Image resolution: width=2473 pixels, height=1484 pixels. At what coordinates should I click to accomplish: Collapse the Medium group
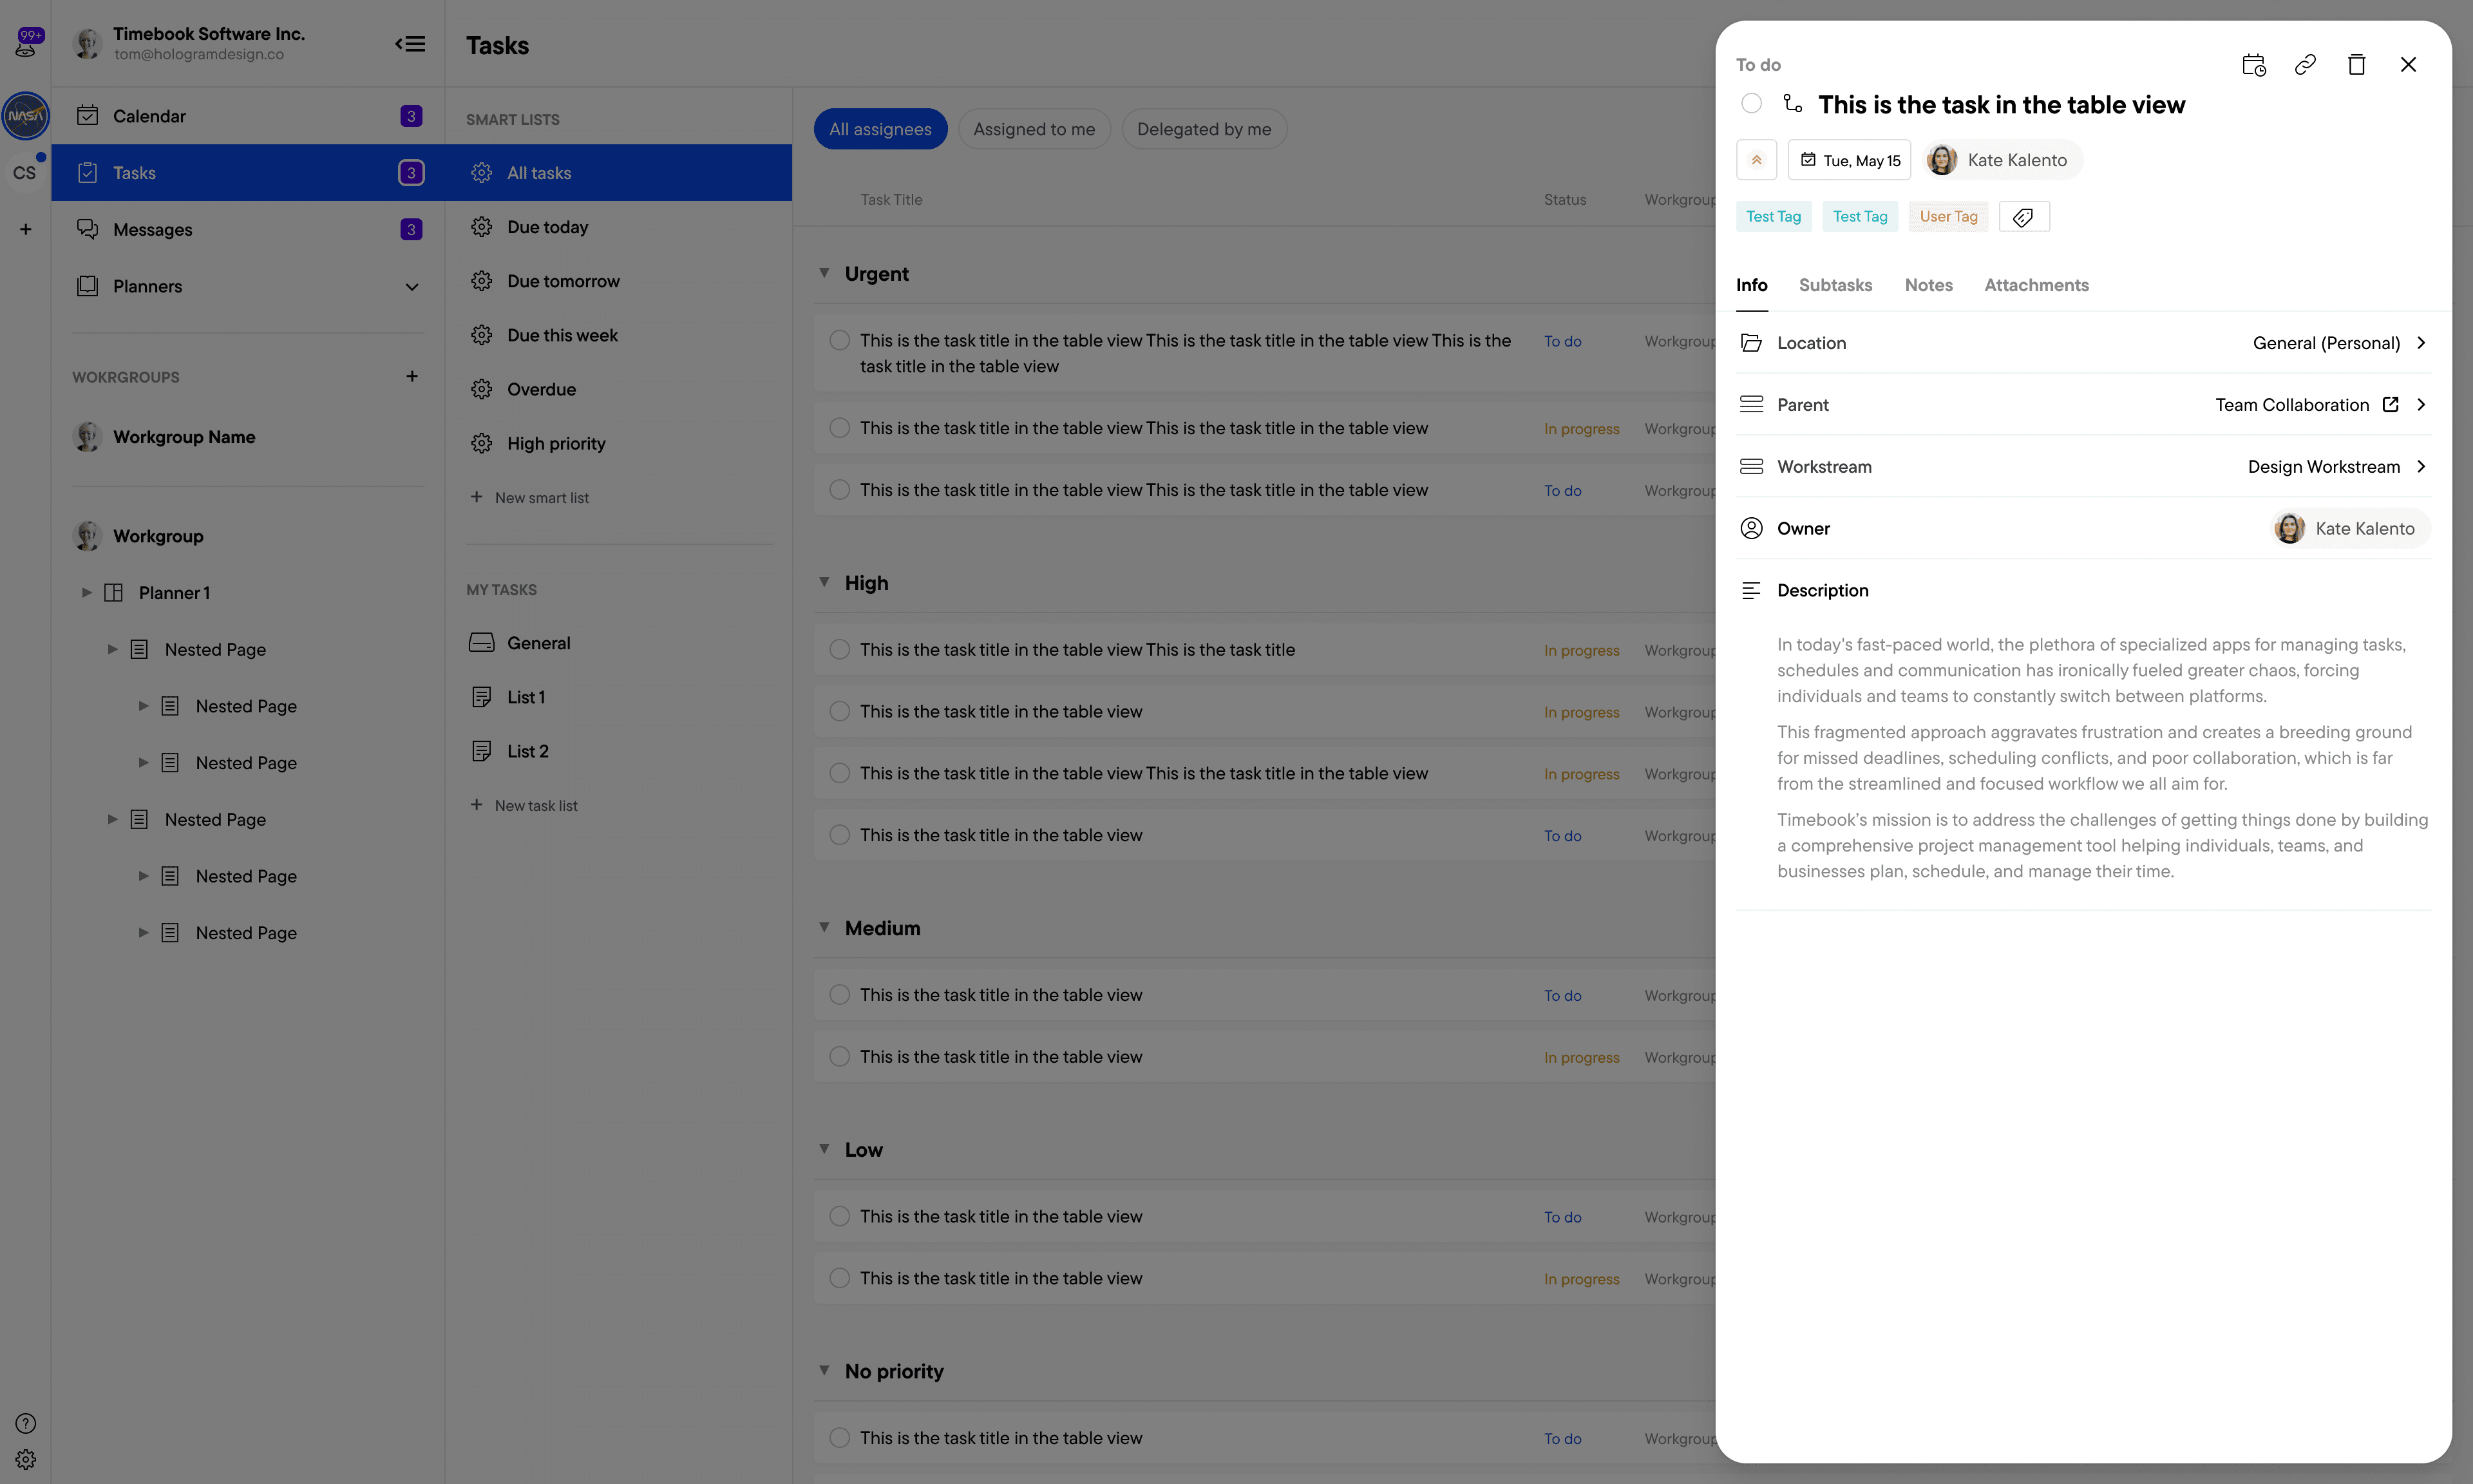tap(825, 927)
